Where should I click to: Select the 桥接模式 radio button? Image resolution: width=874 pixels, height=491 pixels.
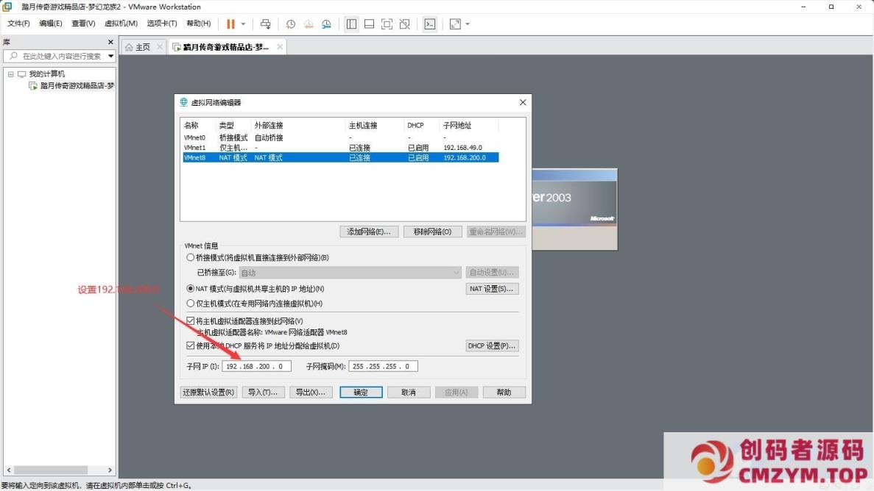(x=191, y=257)
